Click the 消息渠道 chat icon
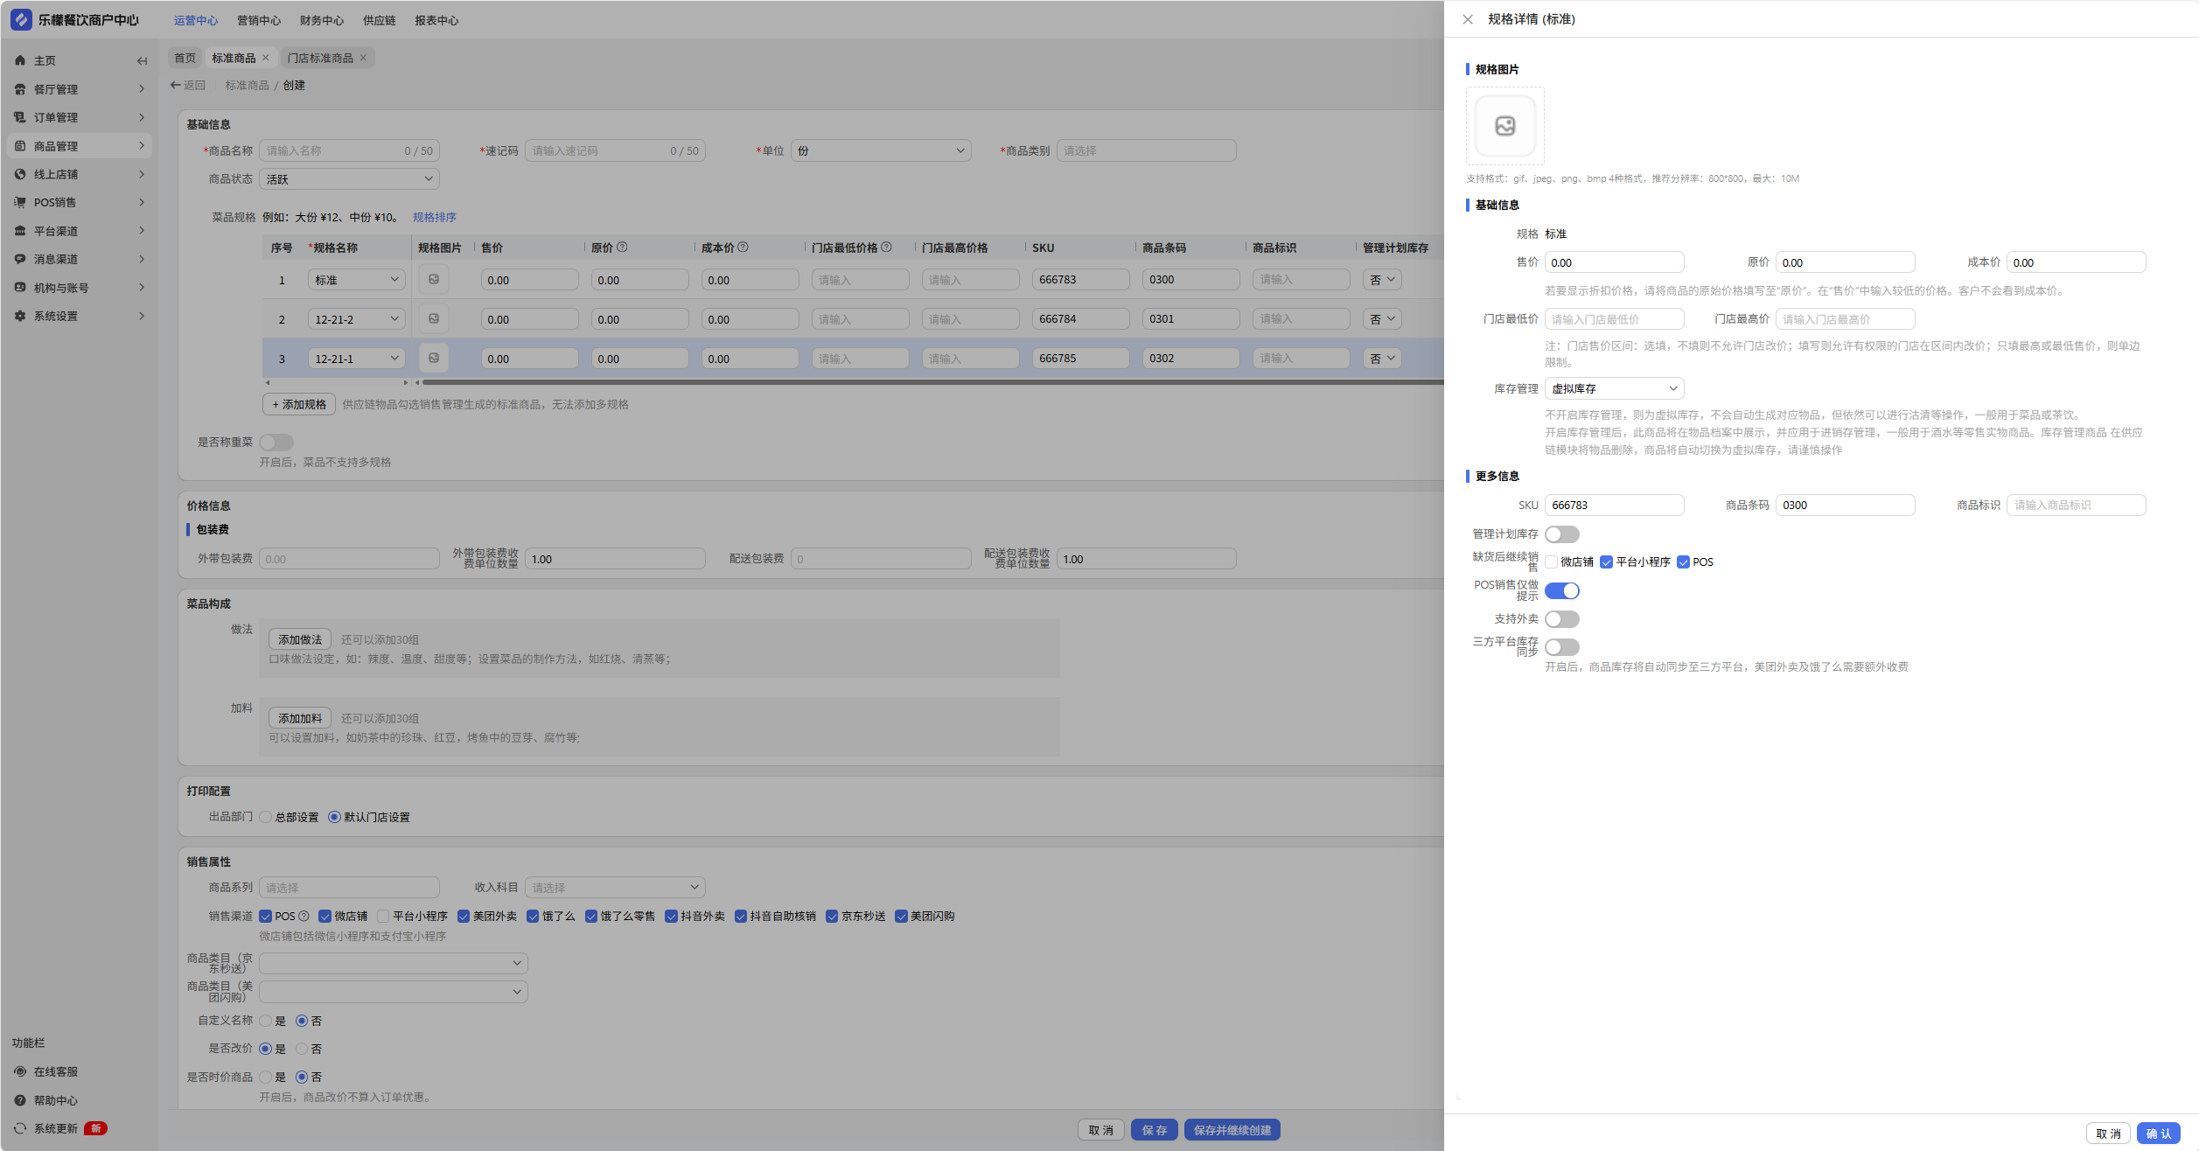This screenshot has height=1151, width=2199. (20, 259)
